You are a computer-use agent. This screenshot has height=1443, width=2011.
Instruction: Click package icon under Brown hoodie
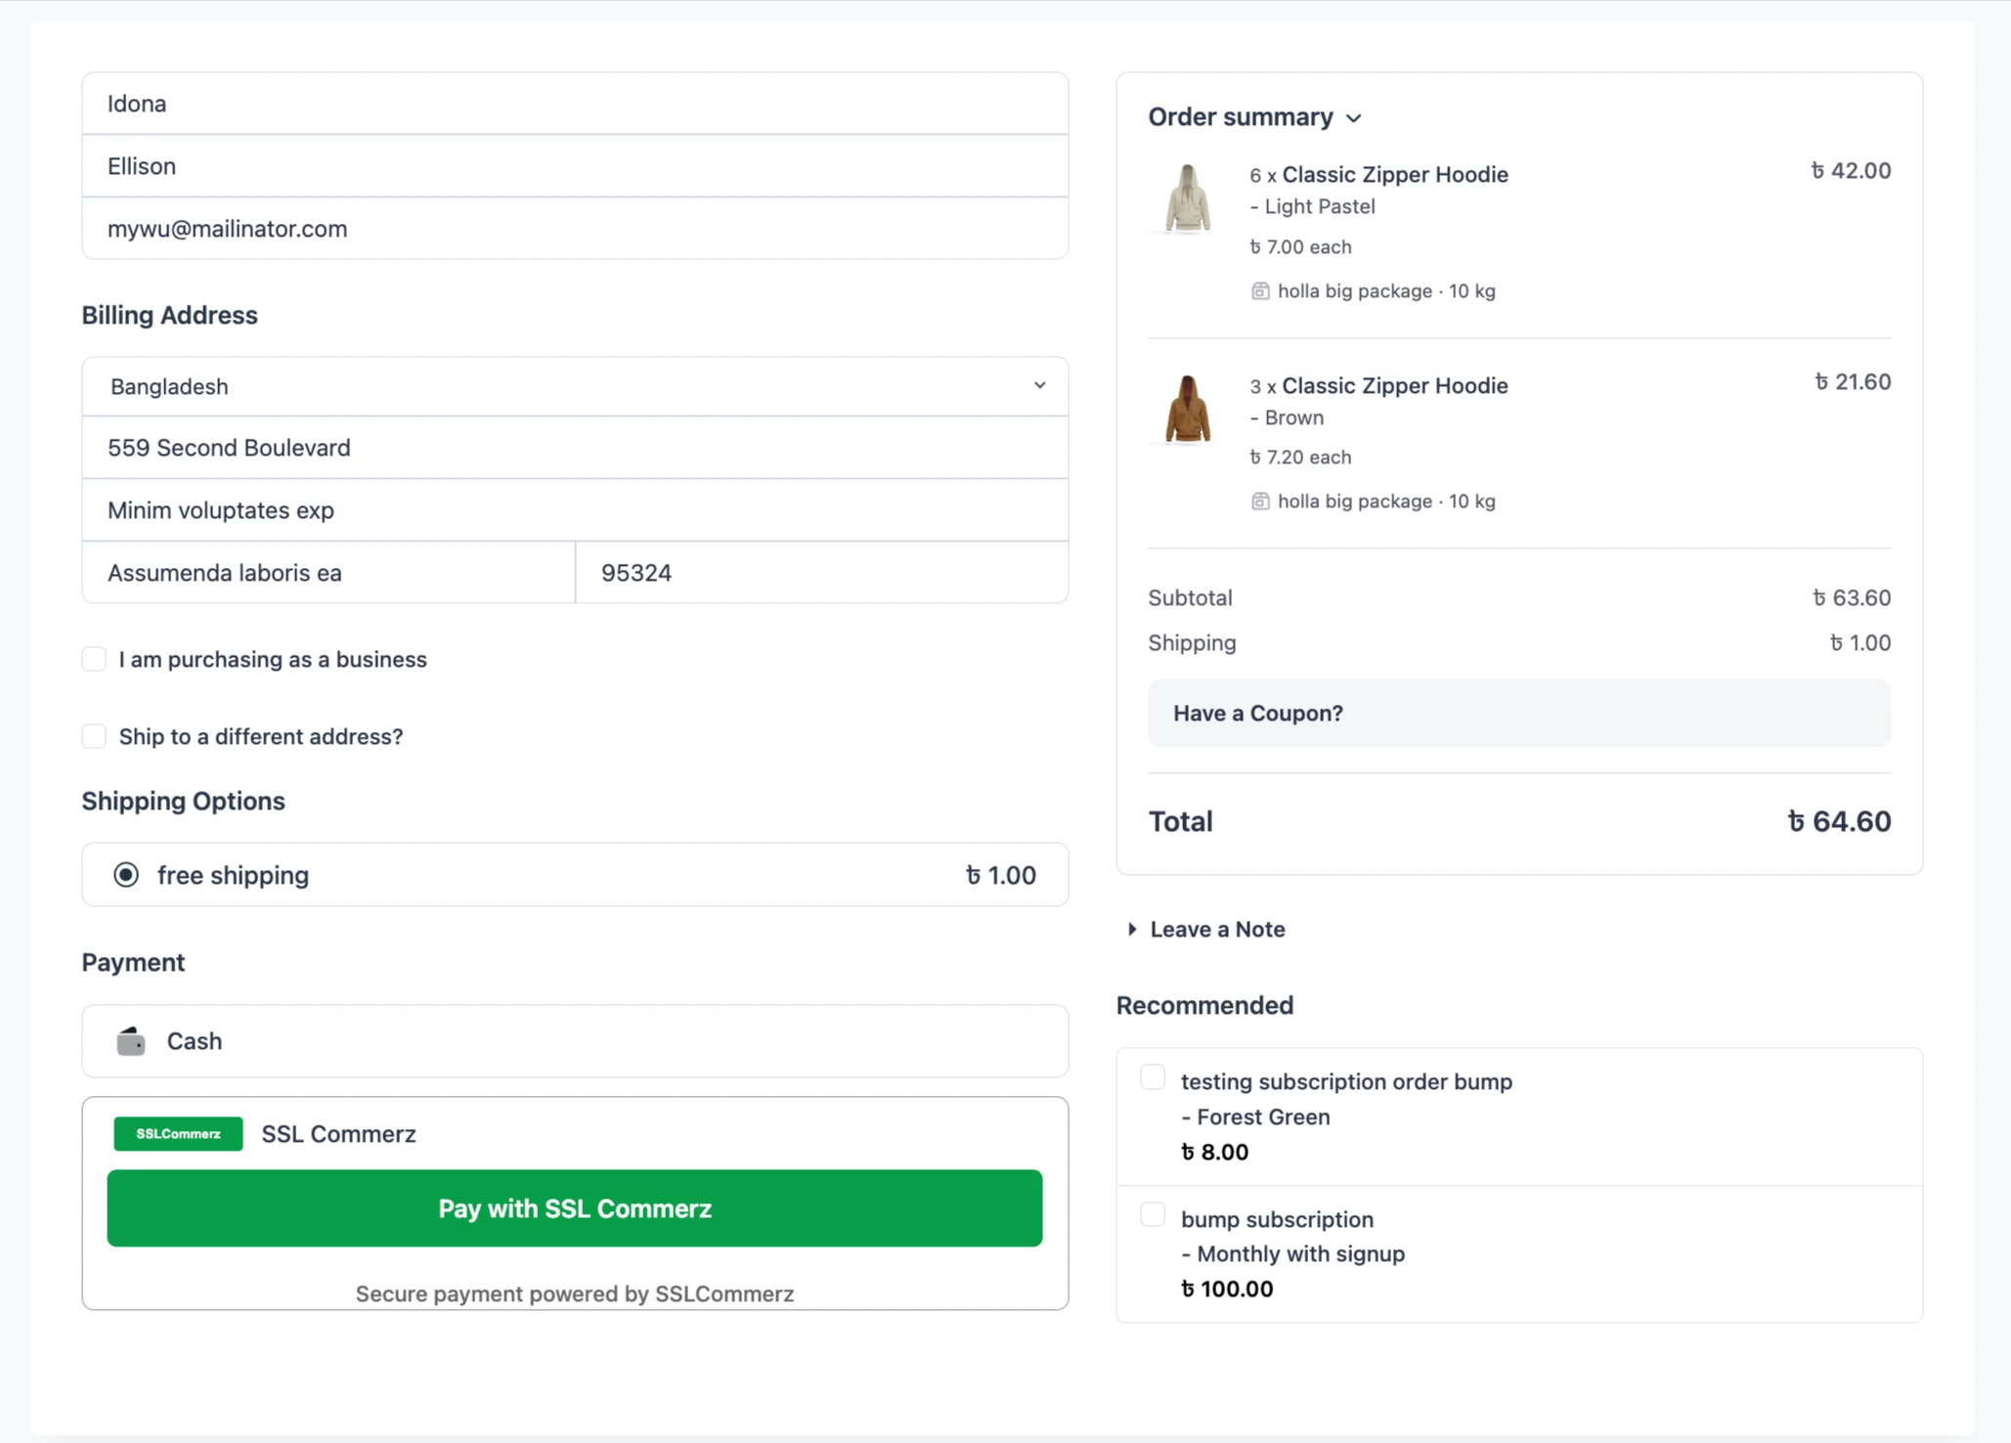pyautogui.click(x=1260, y=502)
